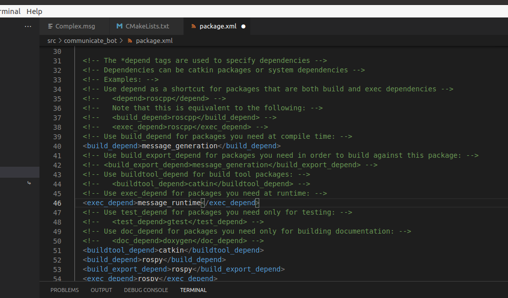Open the DEBUG CONSOLE panel tab
This screenshot has width=508, height=298.
tap(146, 290)
